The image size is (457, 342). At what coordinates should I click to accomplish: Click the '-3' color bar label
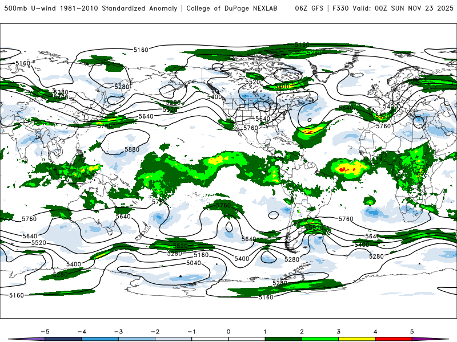point(118,332)
